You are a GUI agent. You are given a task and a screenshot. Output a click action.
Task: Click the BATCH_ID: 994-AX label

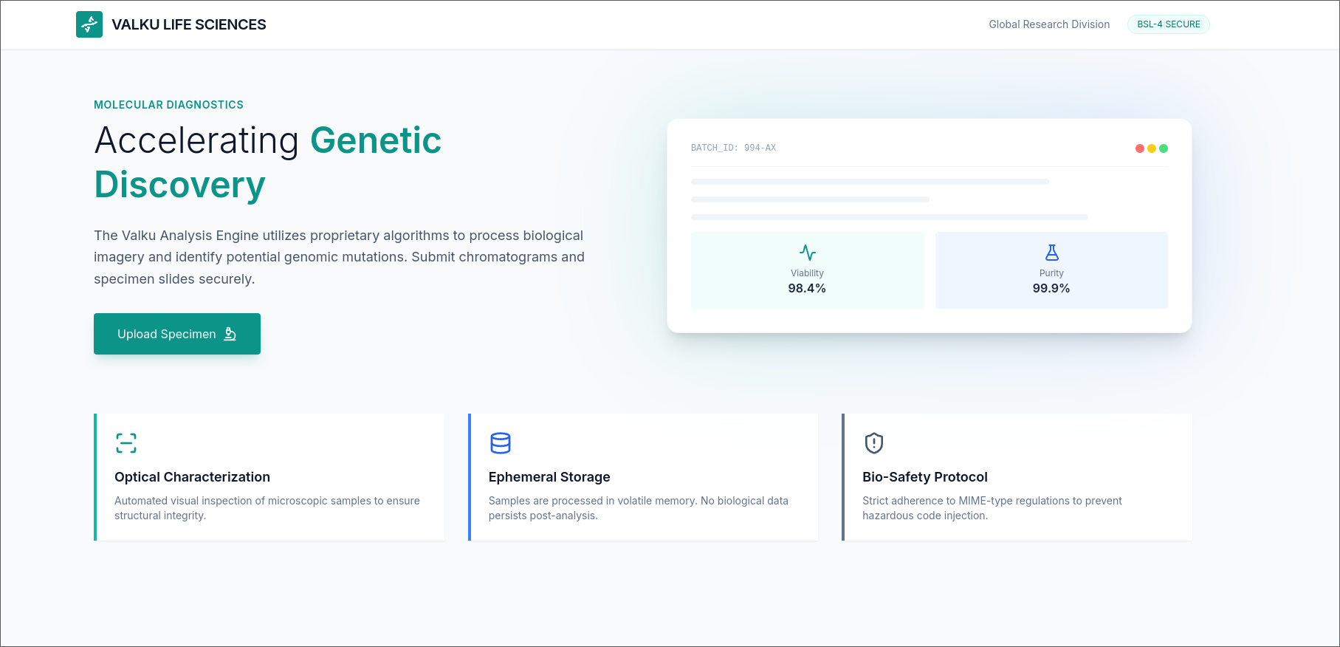[733, 148]
